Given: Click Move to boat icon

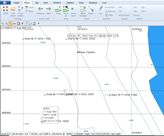Looking at the screenshot, I should [83, 9].
